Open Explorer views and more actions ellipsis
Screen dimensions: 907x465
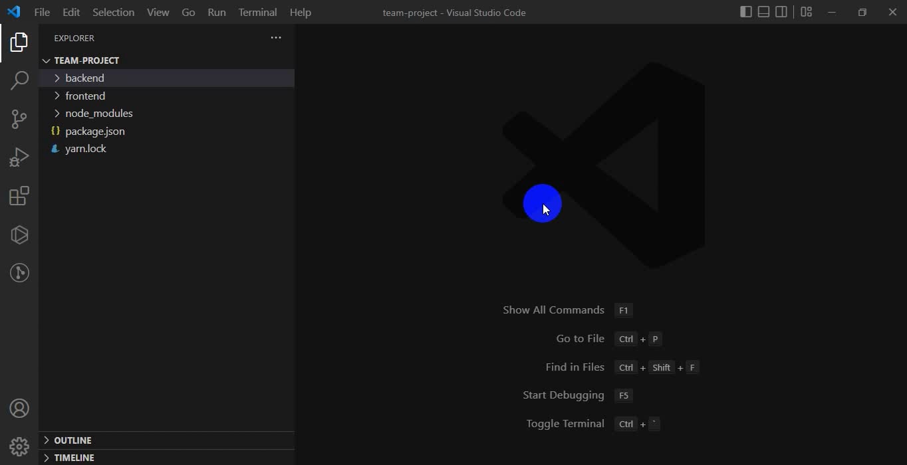pos(276,38)
